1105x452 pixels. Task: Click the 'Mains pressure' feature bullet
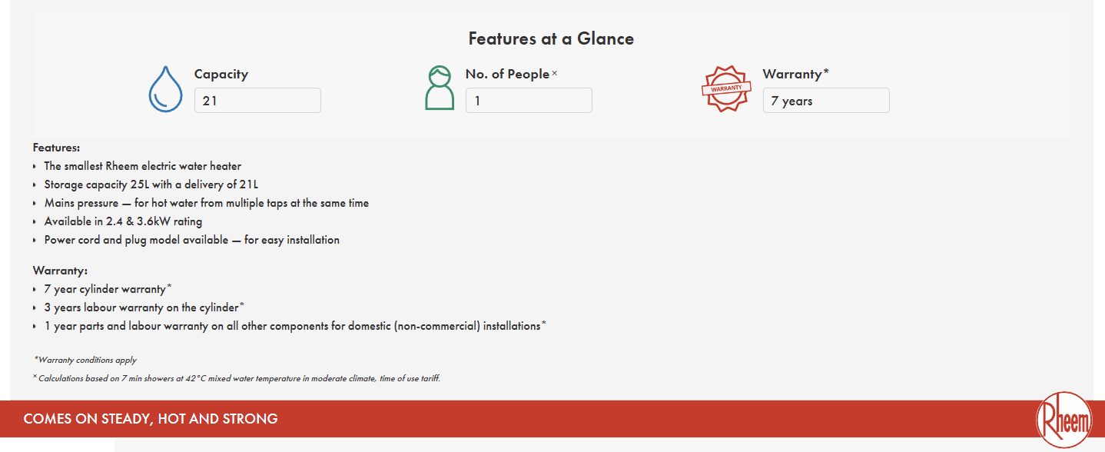coord(207,203)
